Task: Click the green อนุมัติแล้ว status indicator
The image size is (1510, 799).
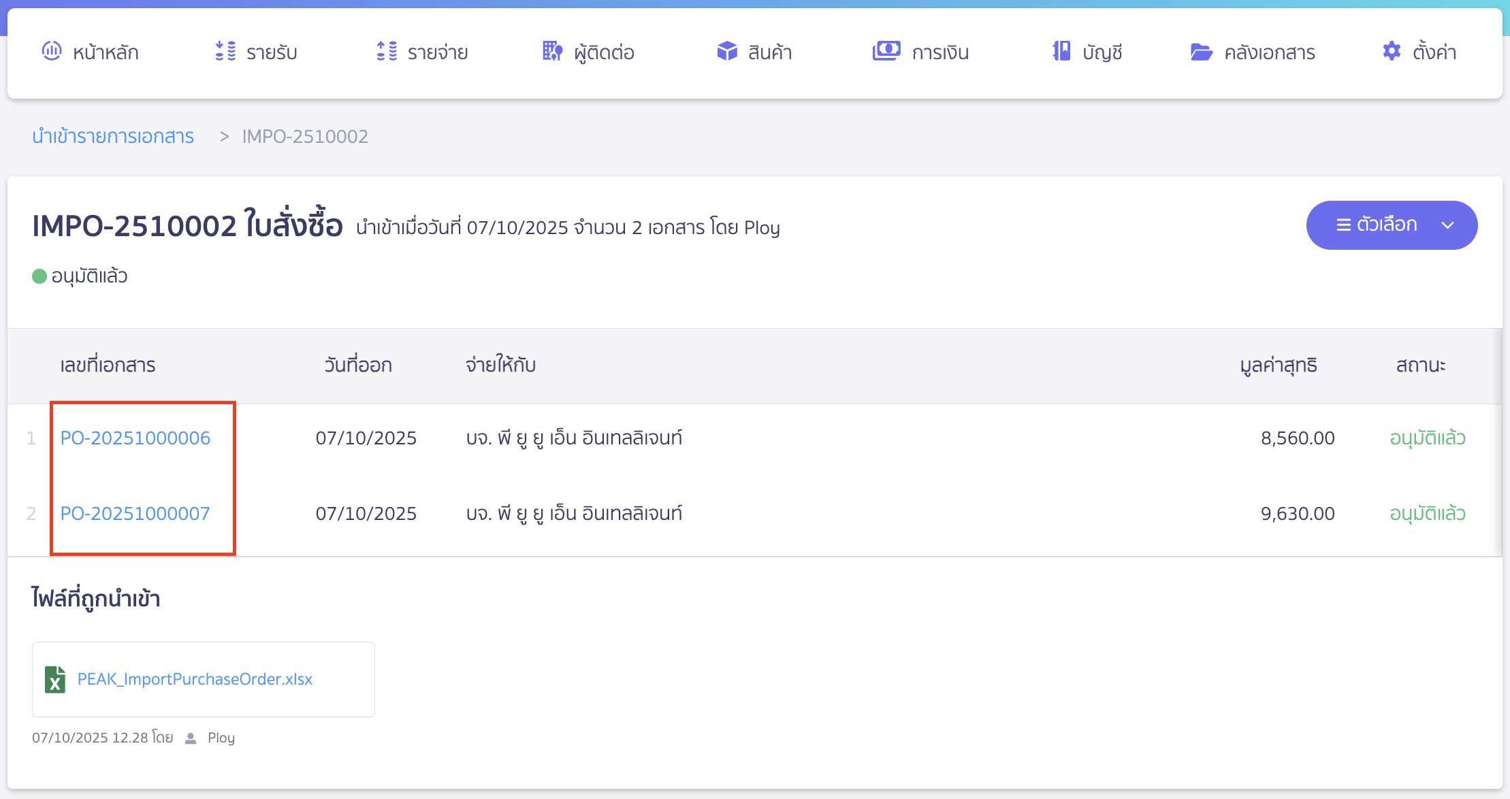Action: [x=39, y=275]
